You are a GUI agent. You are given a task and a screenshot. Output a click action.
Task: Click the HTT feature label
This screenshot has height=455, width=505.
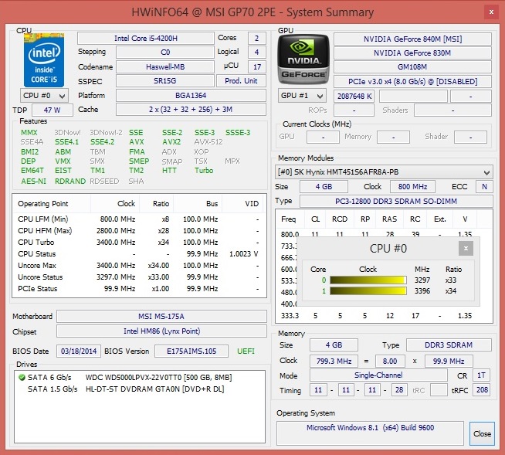169,170
